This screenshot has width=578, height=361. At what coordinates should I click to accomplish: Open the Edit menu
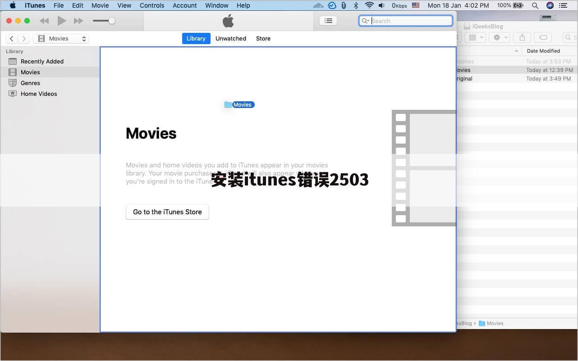coord(78,5)
